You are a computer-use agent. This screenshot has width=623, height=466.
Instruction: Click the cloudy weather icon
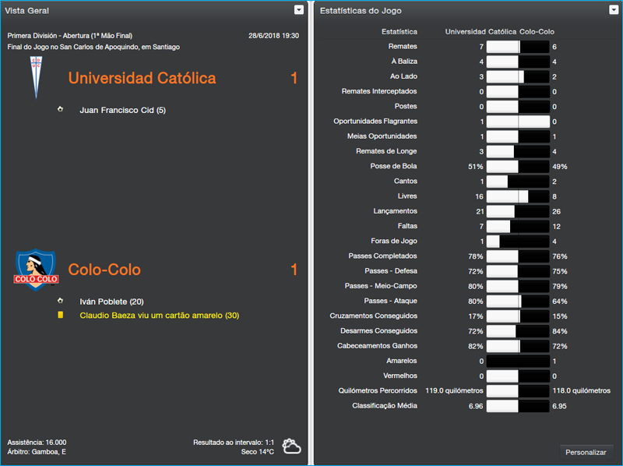coord(293,446)
